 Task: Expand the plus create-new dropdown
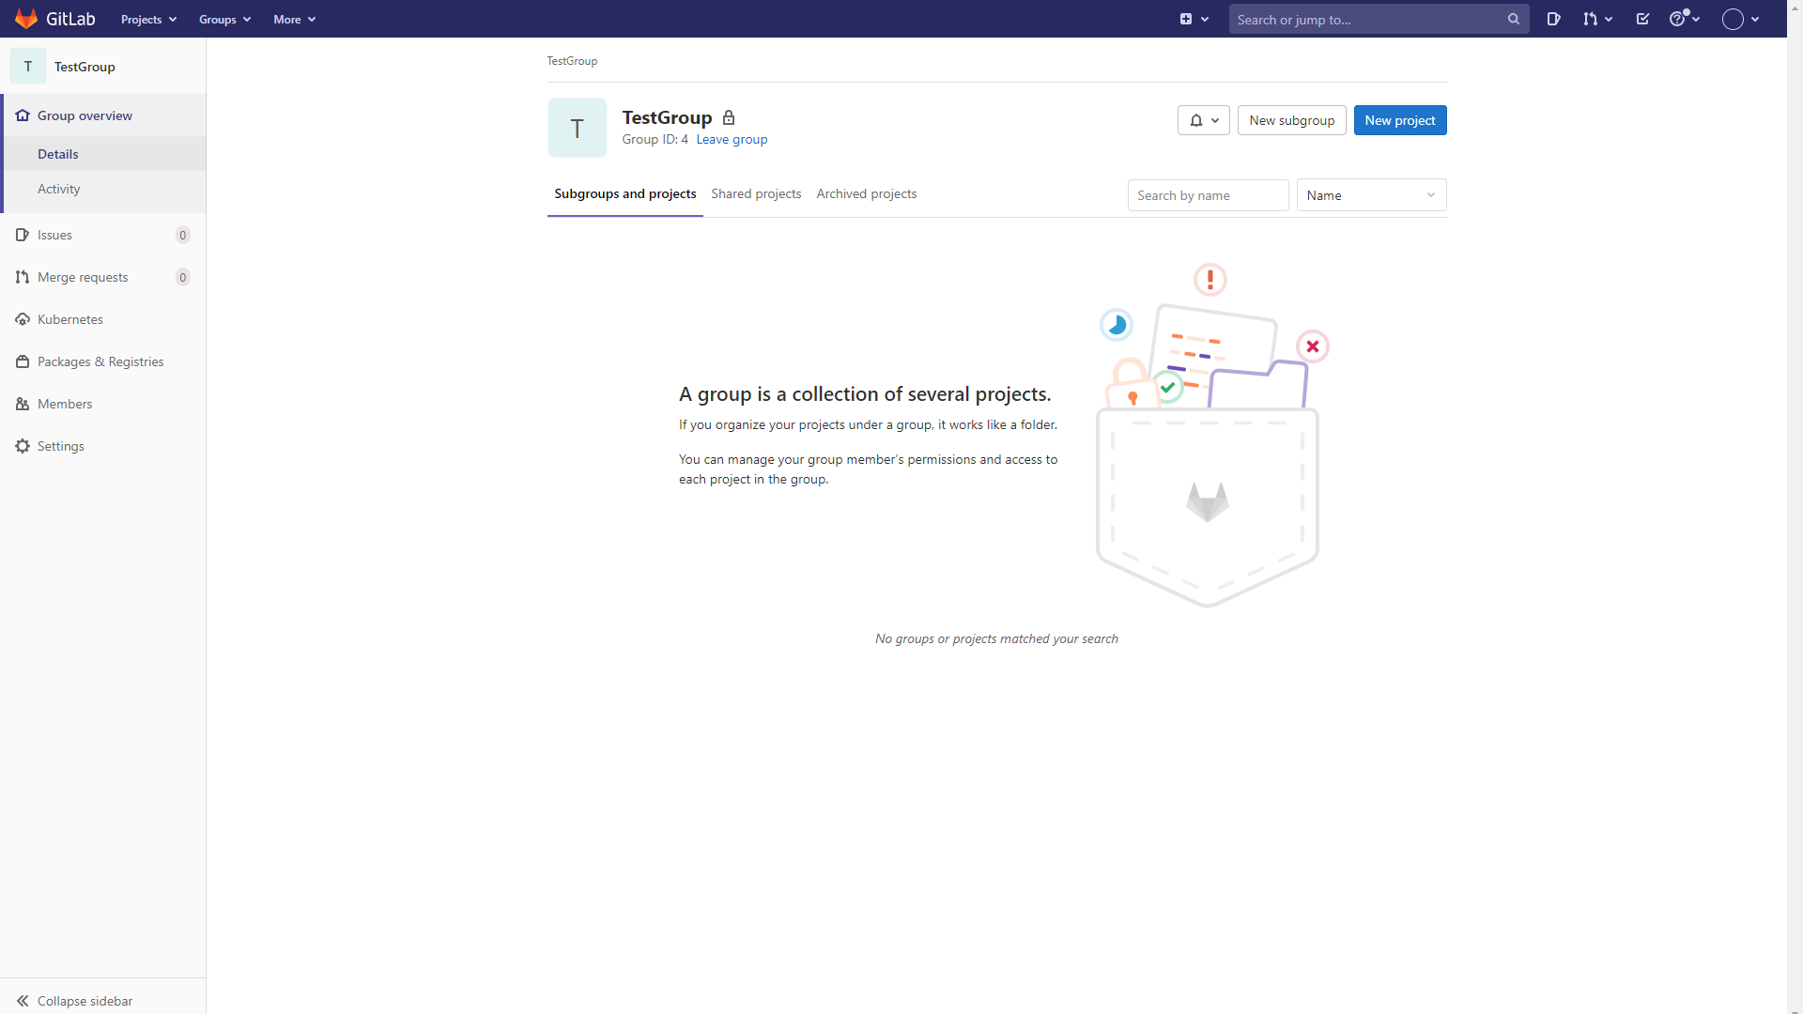click(x=1194, y=19)
